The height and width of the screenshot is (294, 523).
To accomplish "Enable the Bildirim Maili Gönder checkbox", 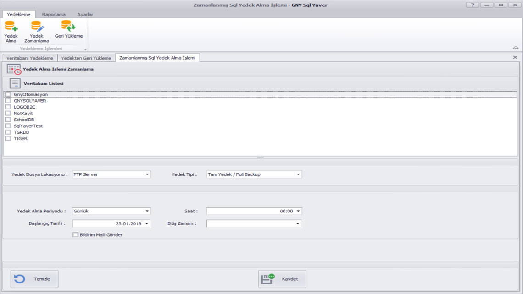I will coord(76,235).
